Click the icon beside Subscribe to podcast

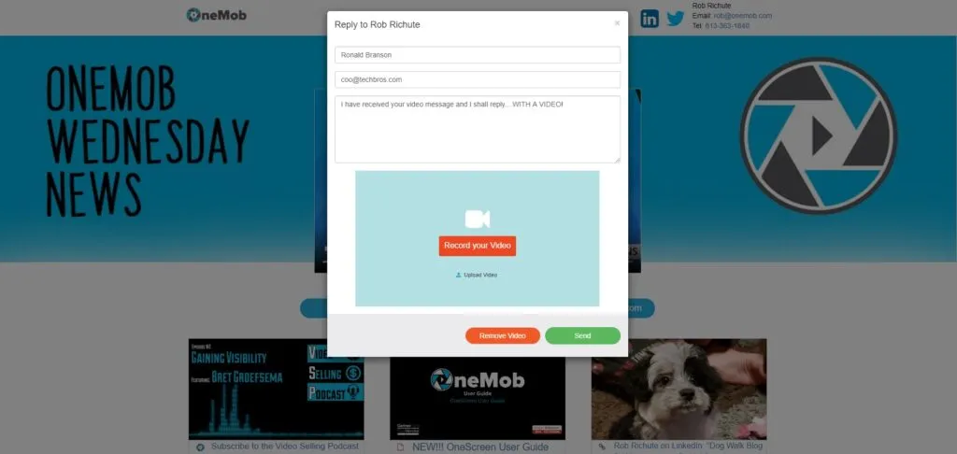coord(200,447)
